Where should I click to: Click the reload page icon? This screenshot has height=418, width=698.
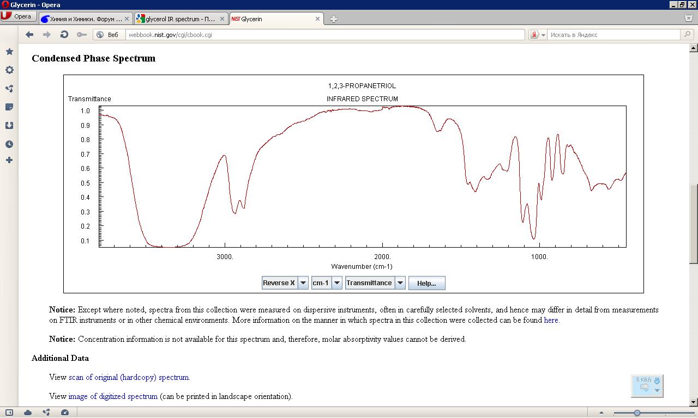(64, 35)
